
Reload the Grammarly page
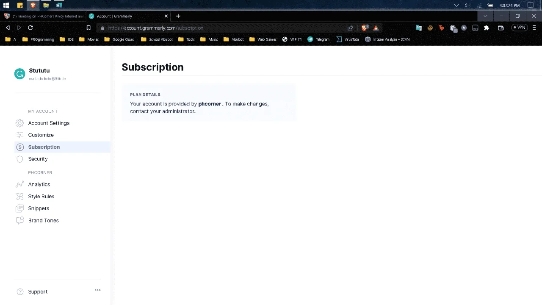tap(30, 28)
